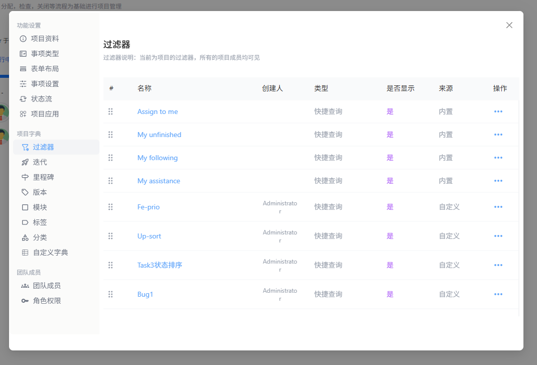Image resolution: width=537 pixels, height=365 pixels.
Task: Click the 类型 column header
Action: tap(321, 88)
